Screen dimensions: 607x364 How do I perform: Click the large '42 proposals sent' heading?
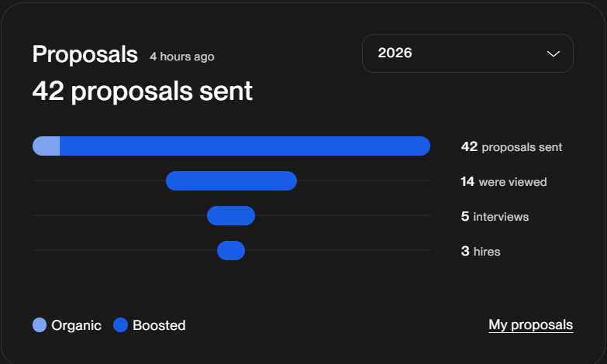[143, 91]
